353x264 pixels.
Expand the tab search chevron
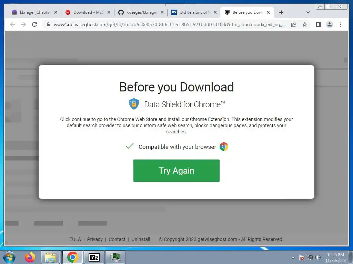click(308, 12)
